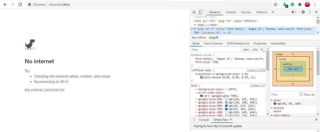Click the styles Filter input field
The width and height of the screenshot is (320, 132).
click(x=216, y=49)
